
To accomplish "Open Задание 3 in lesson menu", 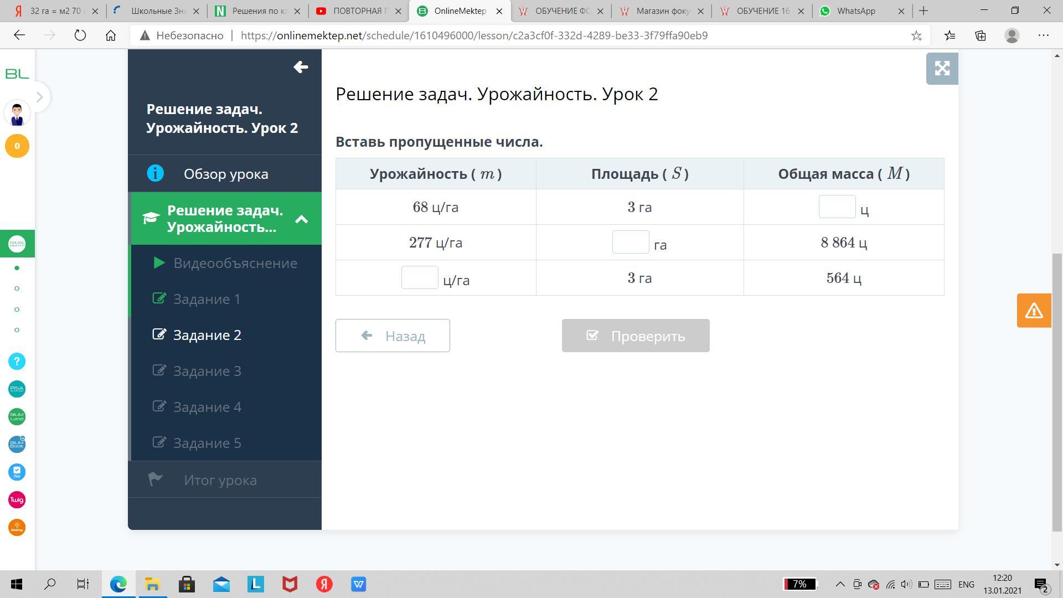I will [207, 371].
